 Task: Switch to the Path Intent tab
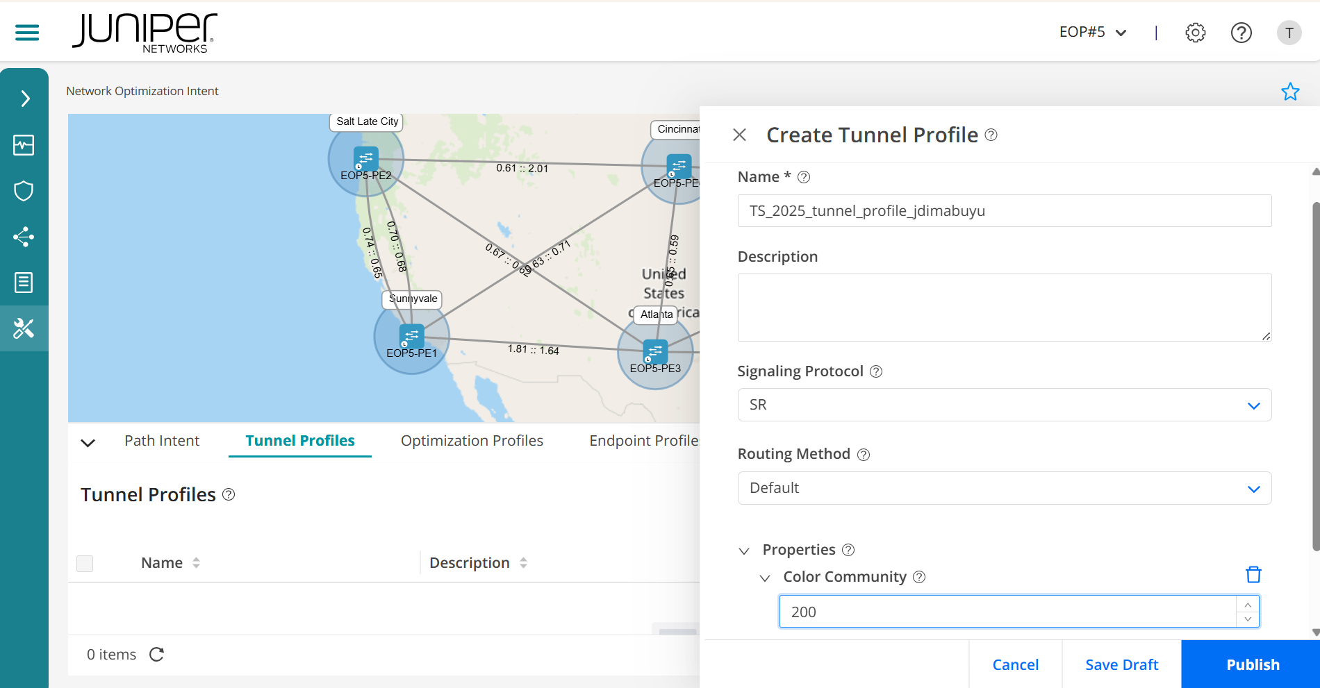pyautogui.click(x=162, y=441)
